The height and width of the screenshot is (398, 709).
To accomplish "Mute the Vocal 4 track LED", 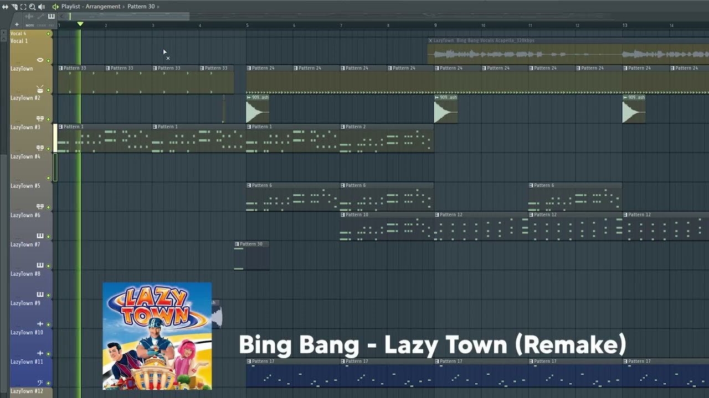I will click(x=48, y=34).
